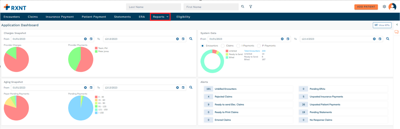Image resolution: width=400 pixels, height=129 pixels.
Task: Click the > 150 aging legend swatch
Action: click(x=96, y=113)
